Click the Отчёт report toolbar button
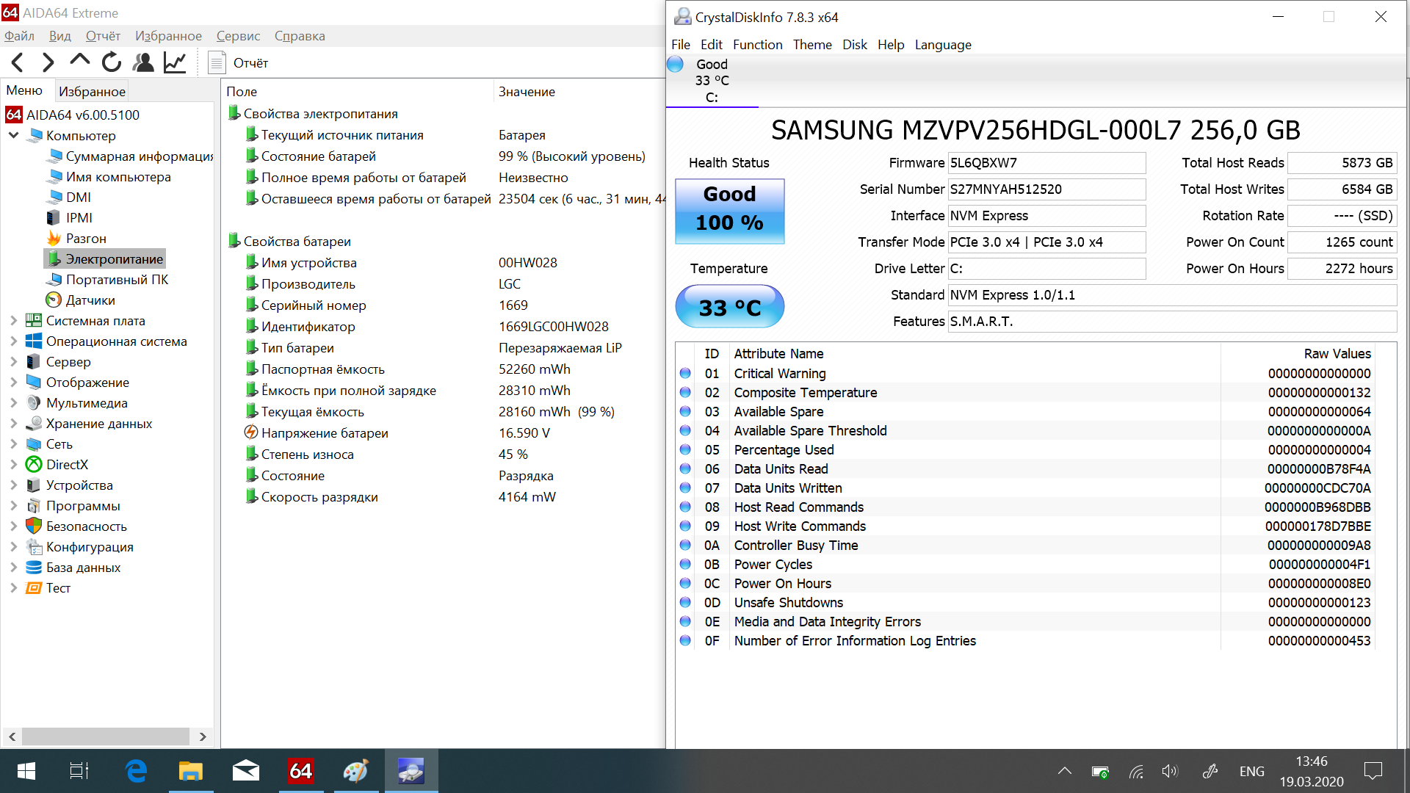 239,62
